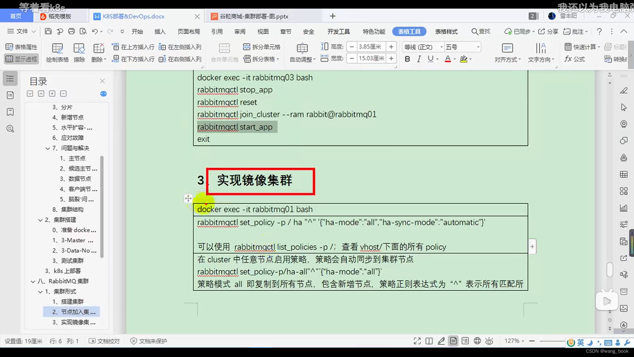Click the Redo arrow icon
Screen dimensions: 634x357
(x=110, y=31)
